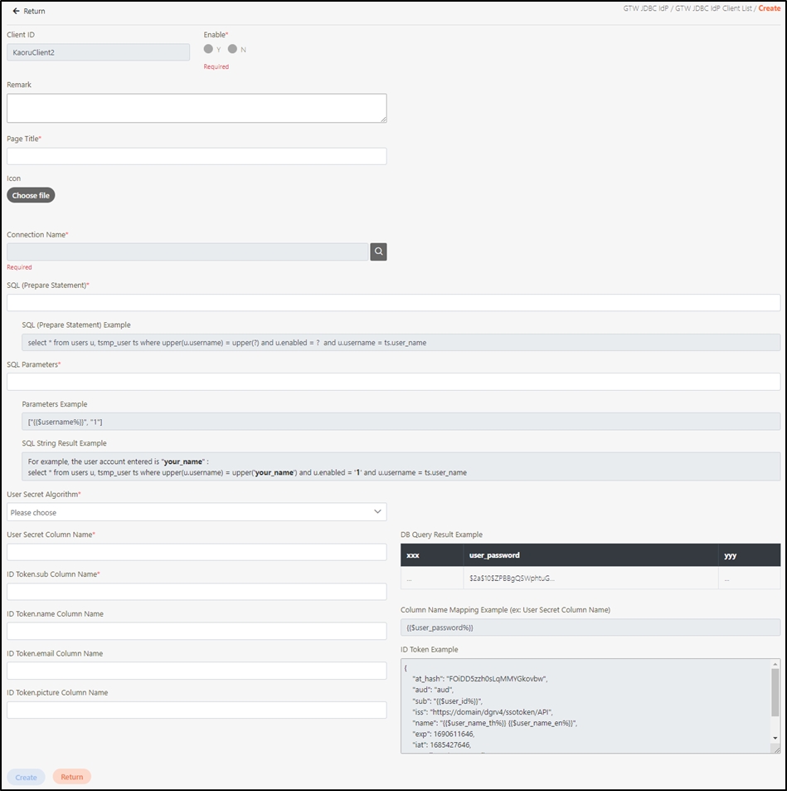
Task: Focus the Page Title input field
Action: coord(197,156)
